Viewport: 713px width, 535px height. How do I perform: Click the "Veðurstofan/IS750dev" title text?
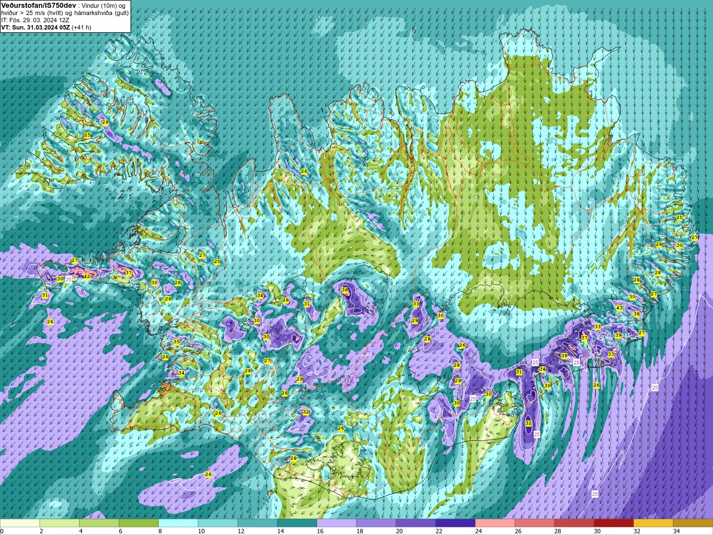(38, 5)
